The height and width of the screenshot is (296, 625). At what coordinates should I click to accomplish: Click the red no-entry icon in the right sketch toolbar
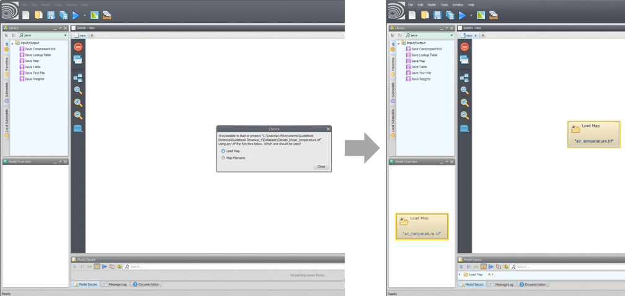click(x=464, y=47)
